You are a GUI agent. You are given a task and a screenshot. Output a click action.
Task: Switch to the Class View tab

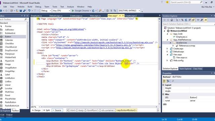click(x=198, y=69)
